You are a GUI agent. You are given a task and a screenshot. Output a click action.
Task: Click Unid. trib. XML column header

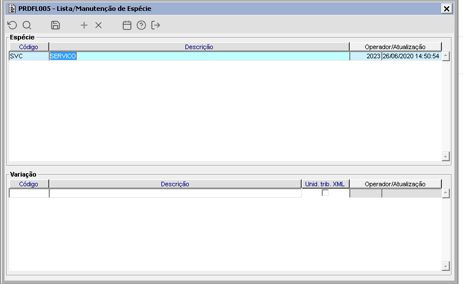click(x=325, y=184)
